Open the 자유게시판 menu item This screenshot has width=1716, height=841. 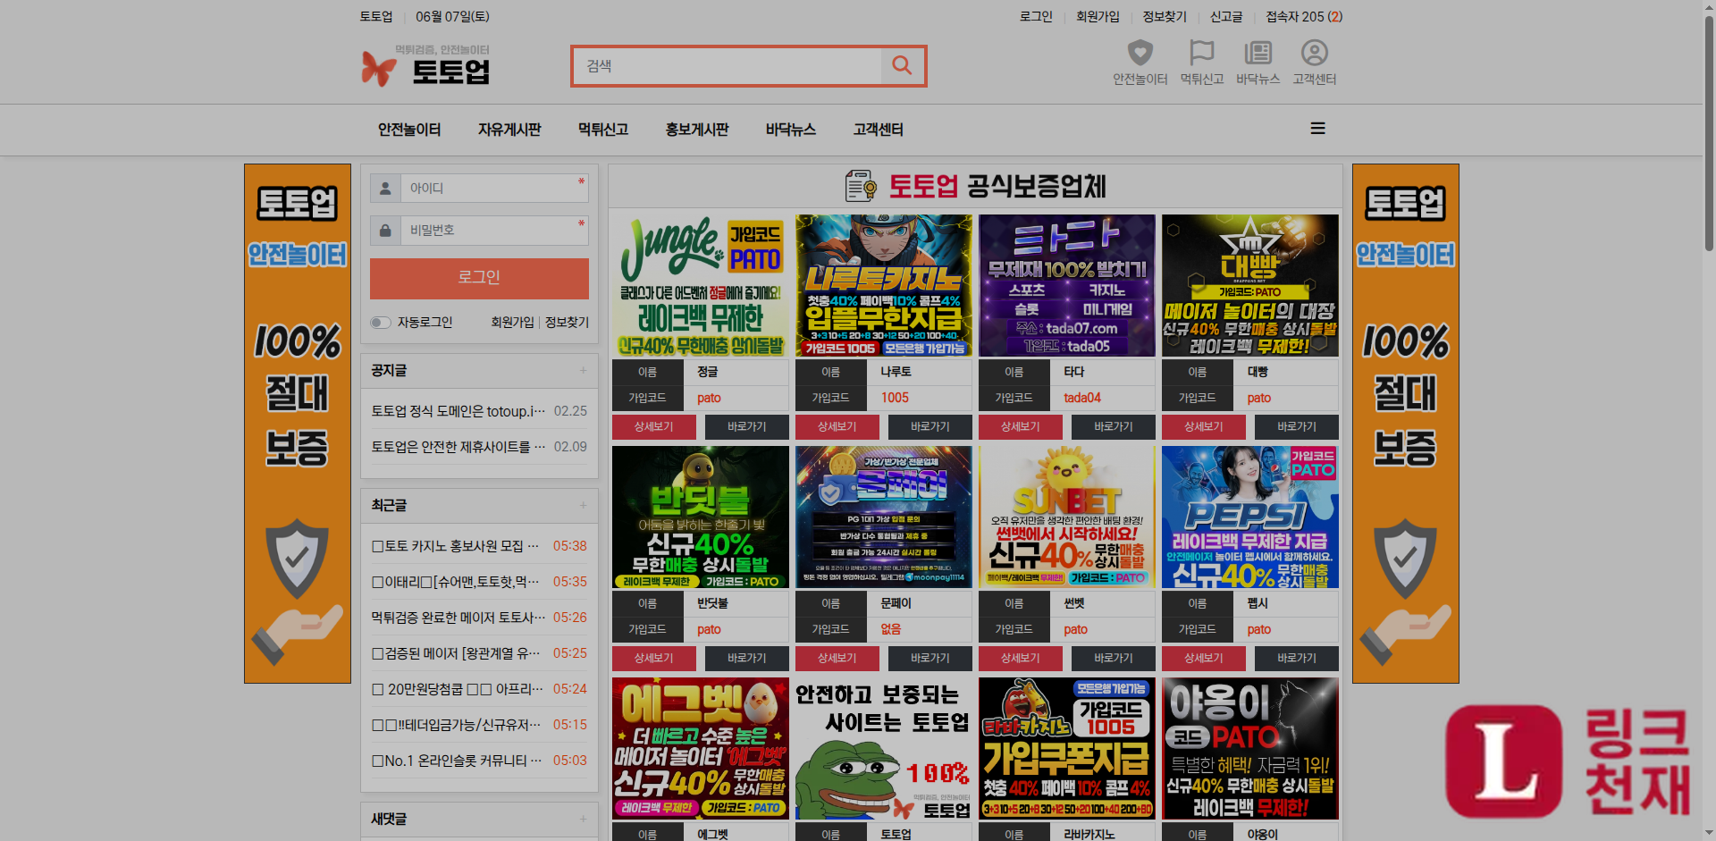tap(509, 130)
